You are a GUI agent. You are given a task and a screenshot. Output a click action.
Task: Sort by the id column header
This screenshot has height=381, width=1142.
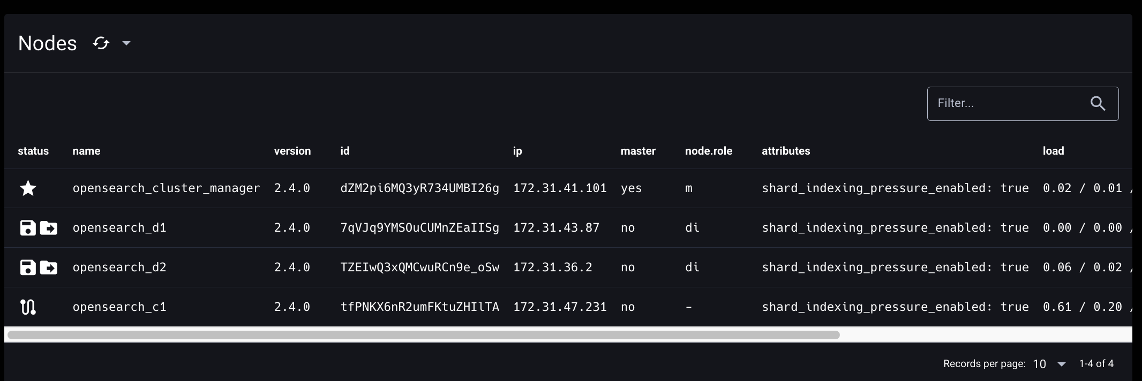click(x=345, y=151)
